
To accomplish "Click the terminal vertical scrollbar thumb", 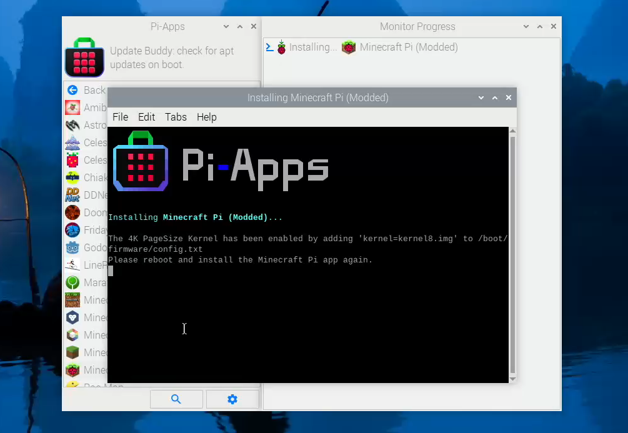I will (512, 255).
